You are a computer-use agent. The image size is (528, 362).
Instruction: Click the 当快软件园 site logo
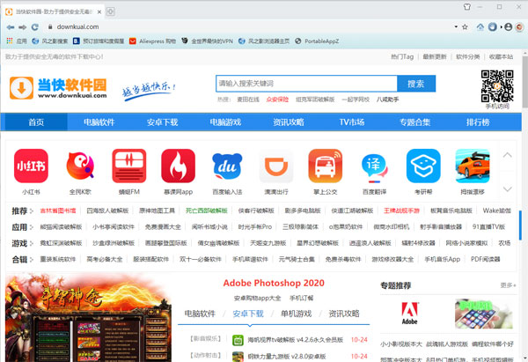[58, 88]
